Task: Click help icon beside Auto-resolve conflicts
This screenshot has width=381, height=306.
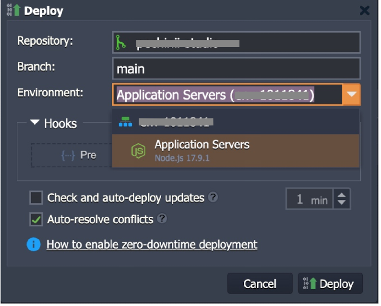Action: 163,220
